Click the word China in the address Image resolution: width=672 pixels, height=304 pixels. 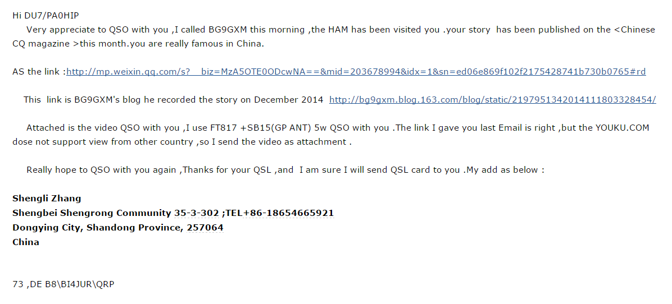[26, 242]
